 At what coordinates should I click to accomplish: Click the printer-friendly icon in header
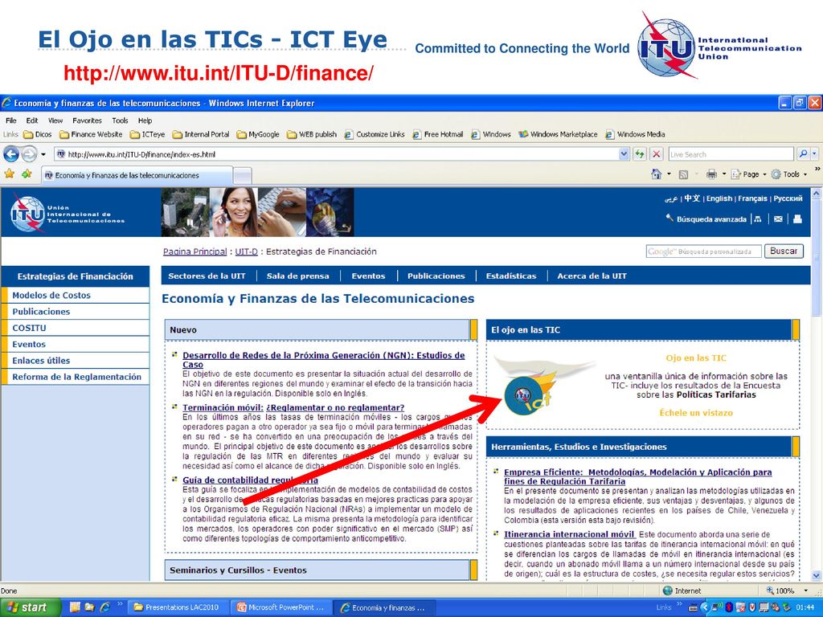point(797,219)
